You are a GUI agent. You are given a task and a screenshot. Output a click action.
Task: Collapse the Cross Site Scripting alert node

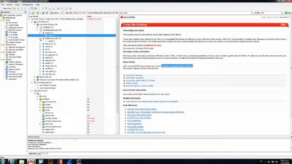(35, 25)
